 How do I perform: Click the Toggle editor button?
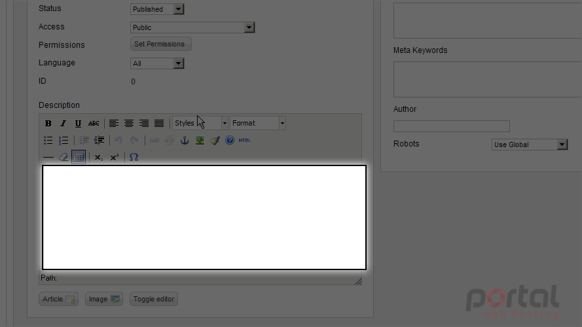tap(154, 299)
